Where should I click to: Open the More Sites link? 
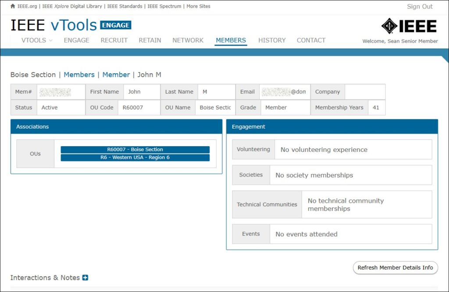tap(199, 6)
